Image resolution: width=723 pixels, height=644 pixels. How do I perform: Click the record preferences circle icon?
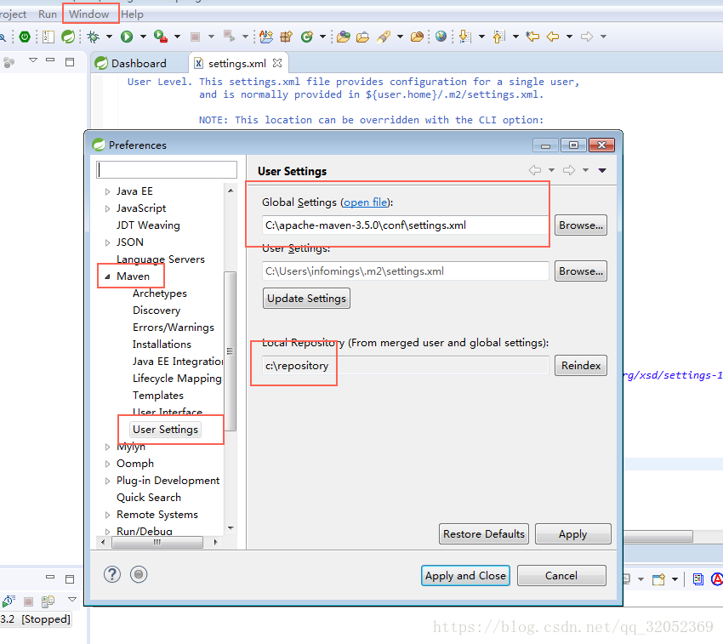click(139, 574)
